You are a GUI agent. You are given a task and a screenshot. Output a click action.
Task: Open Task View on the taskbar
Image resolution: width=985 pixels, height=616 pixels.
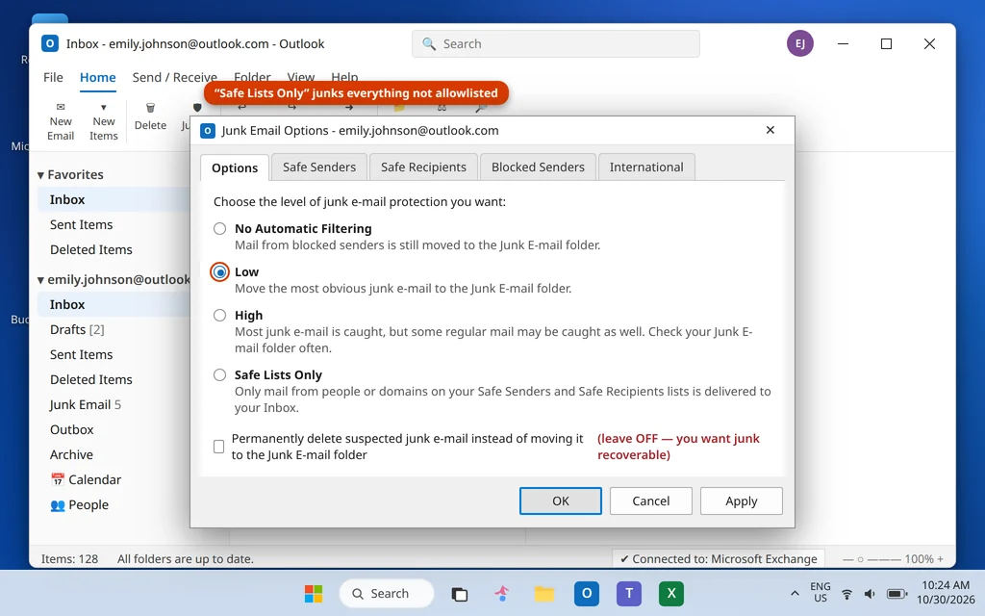click(459, 594)
